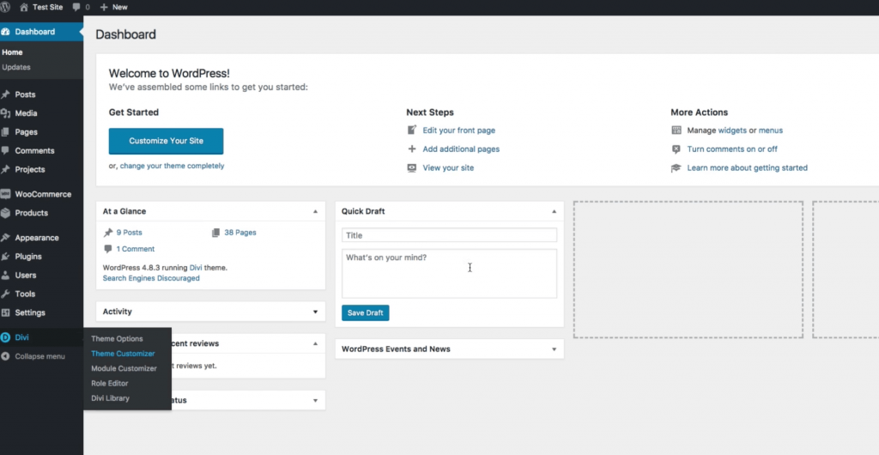
Task: Click the edit pencil icon under Next Steps
Action: point(412,130)
